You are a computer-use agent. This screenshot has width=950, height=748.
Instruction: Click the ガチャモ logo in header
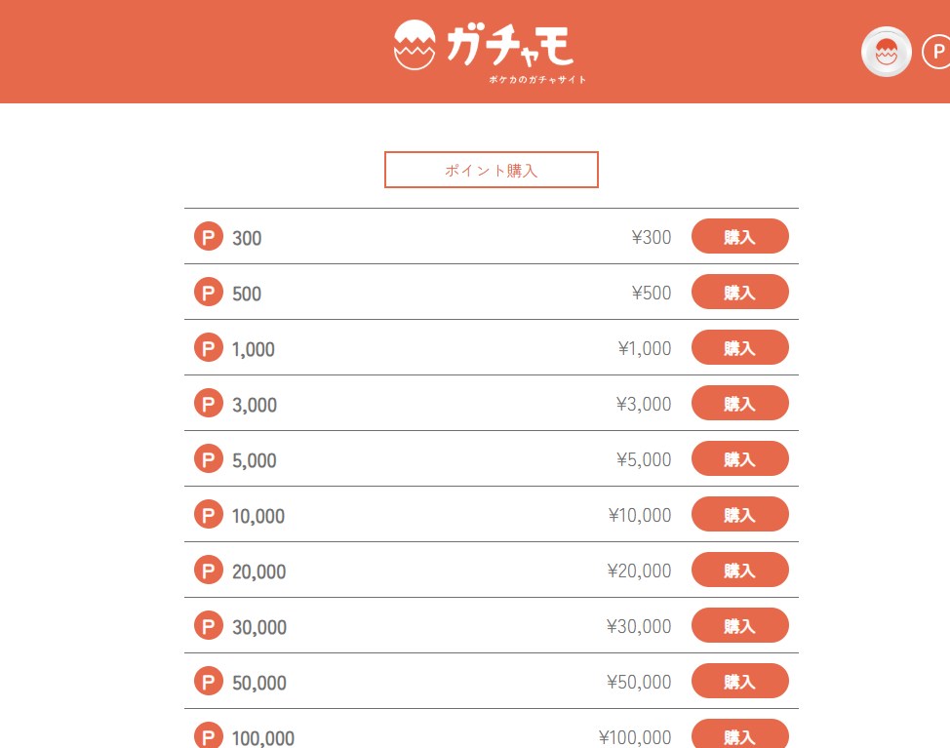[x=485, y=47]
